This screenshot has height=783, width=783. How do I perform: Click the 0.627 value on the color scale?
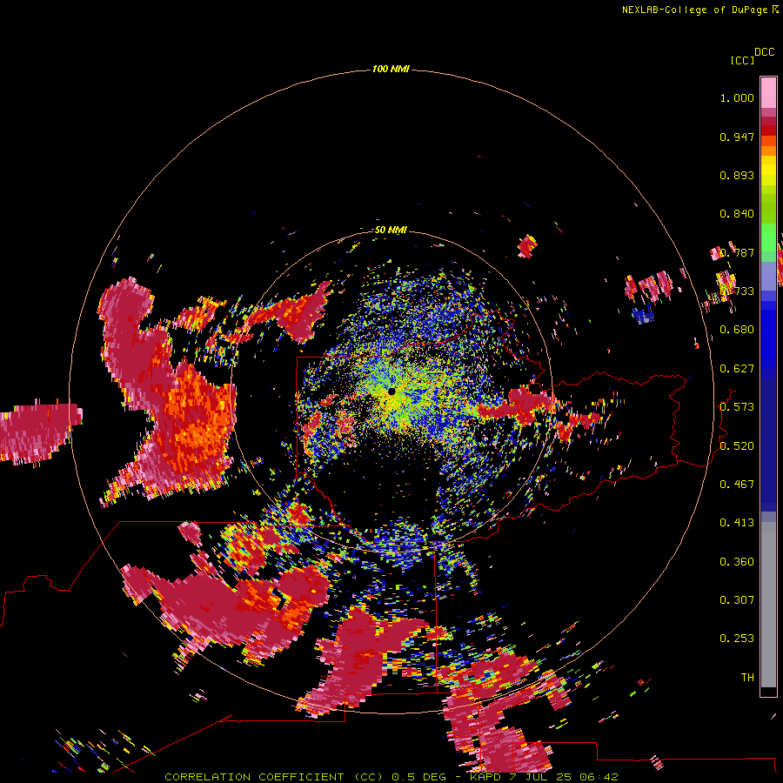(737, 369)
